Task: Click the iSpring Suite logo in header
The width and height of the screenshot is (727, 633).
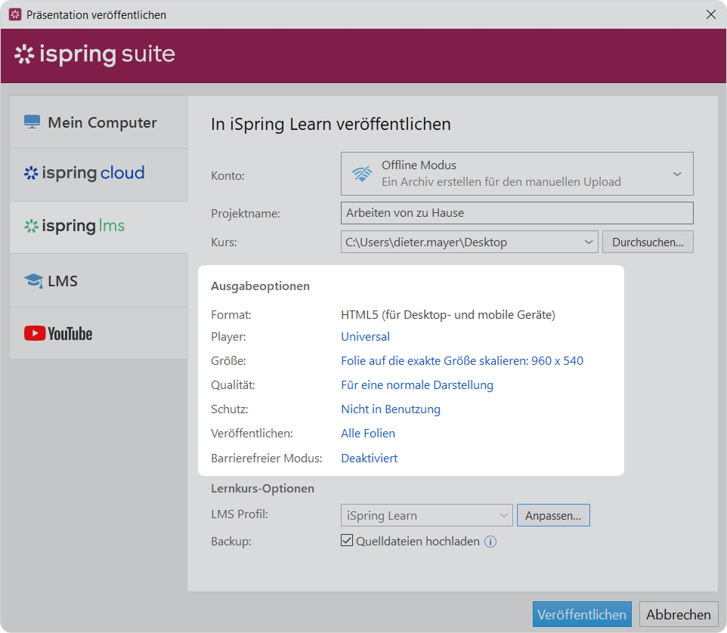Action: (x=94, y=55)
